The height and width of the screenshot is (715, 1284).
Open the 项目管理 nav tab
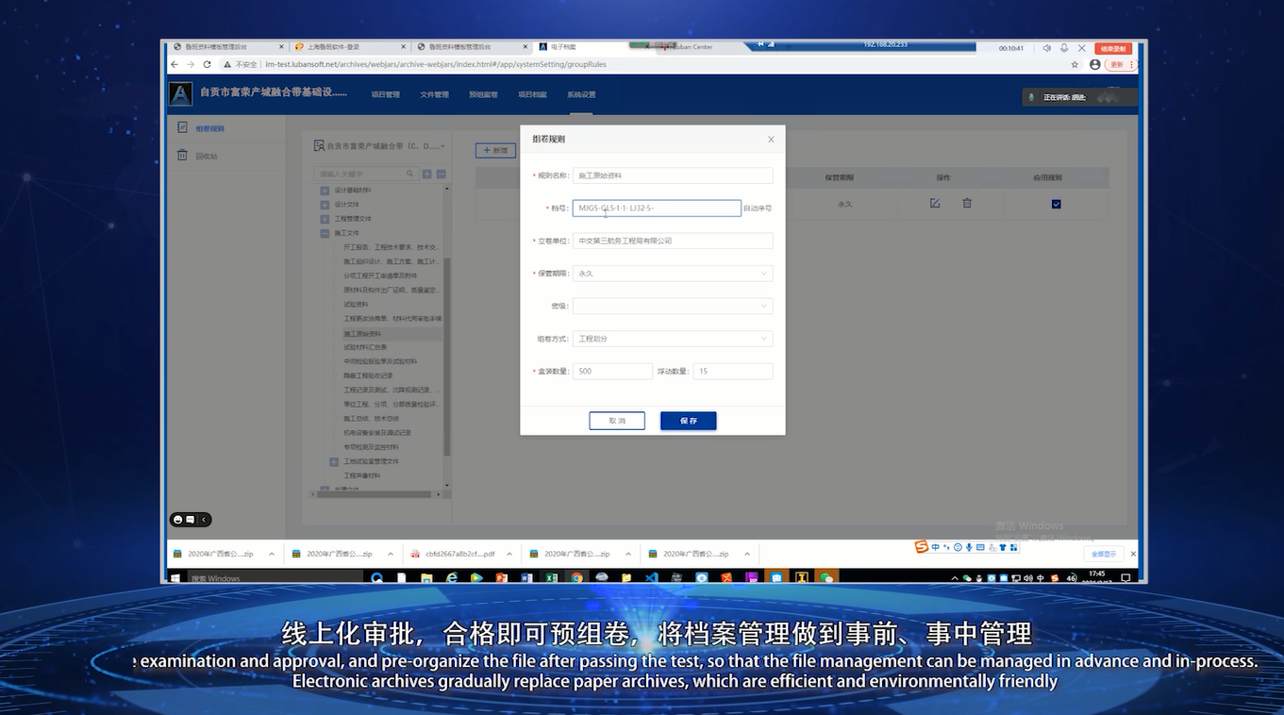[x=385, y=94]
